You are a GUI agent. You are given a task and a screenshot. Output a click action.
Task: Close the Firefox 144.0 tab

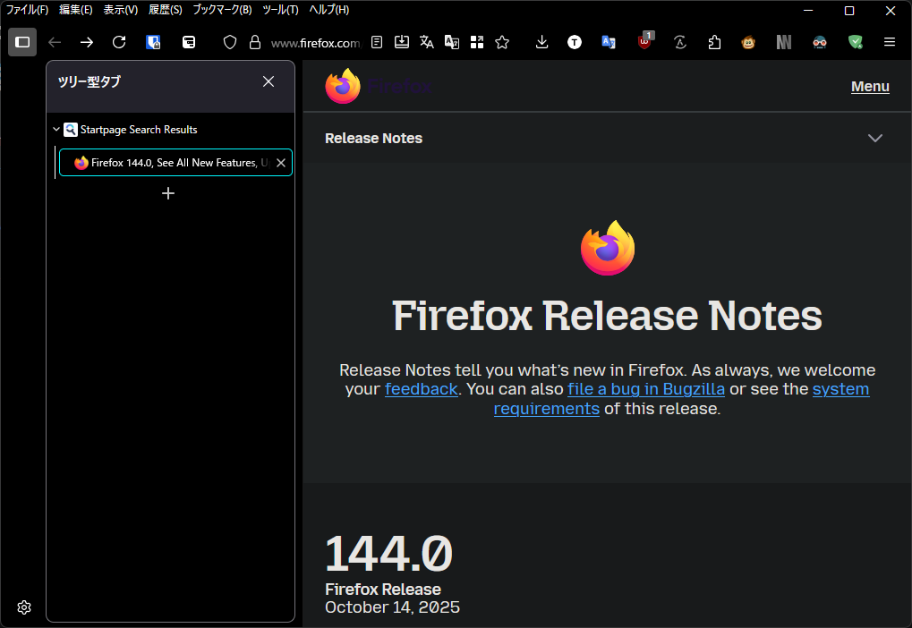pyautogui.click(x=281, y=163)
